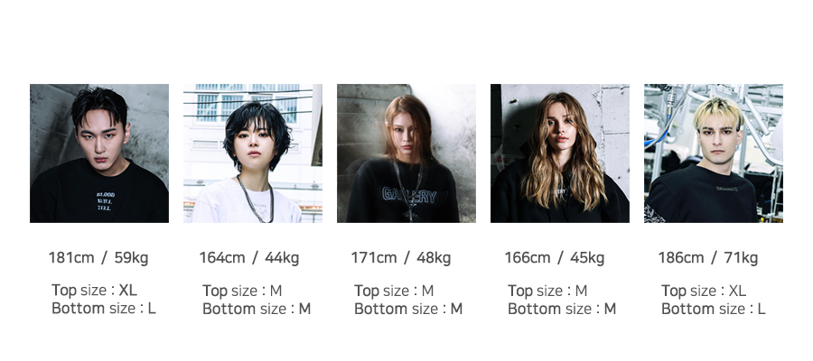Click the black-haired male model photo in black tee
The height and width of the screenshot is (361, 813).
99,153
